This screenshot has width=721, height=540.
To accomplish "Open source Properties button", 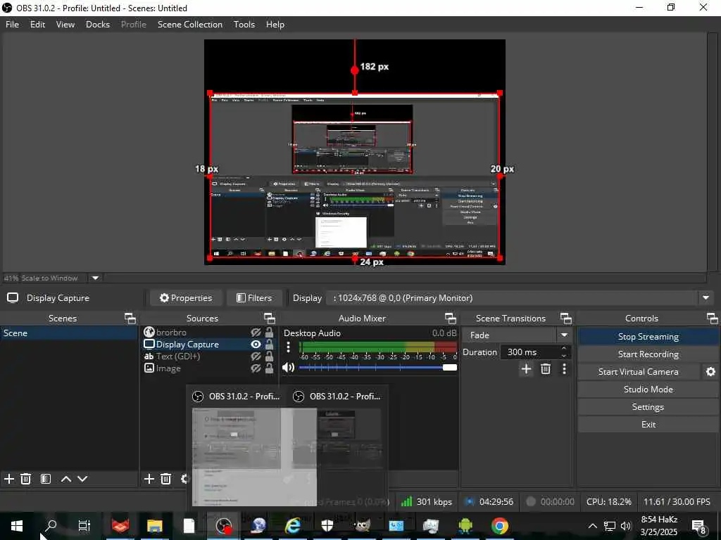I will point(186,298).
